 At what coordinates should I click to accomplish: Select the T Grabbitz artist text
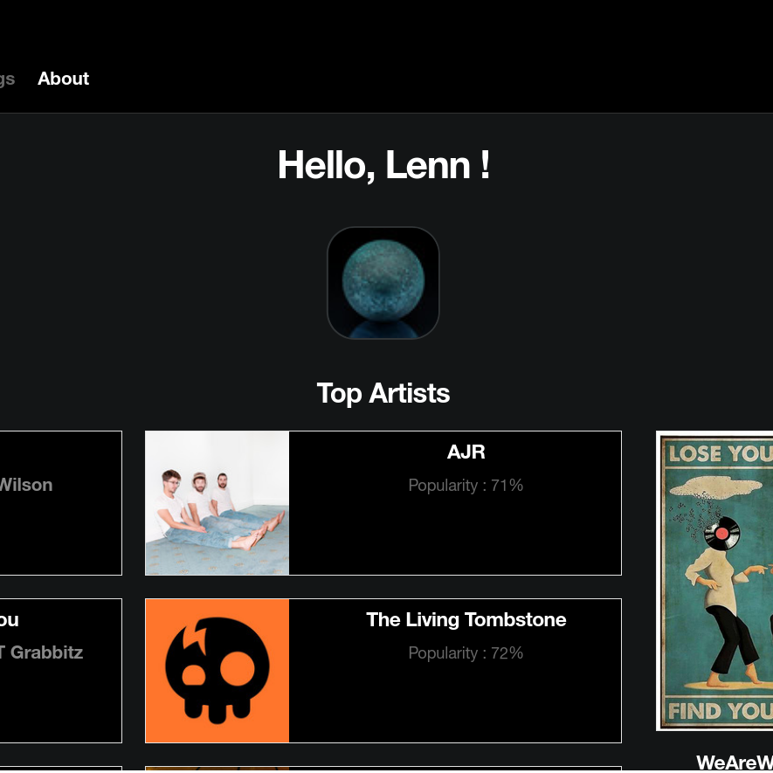tap(42, 652)
